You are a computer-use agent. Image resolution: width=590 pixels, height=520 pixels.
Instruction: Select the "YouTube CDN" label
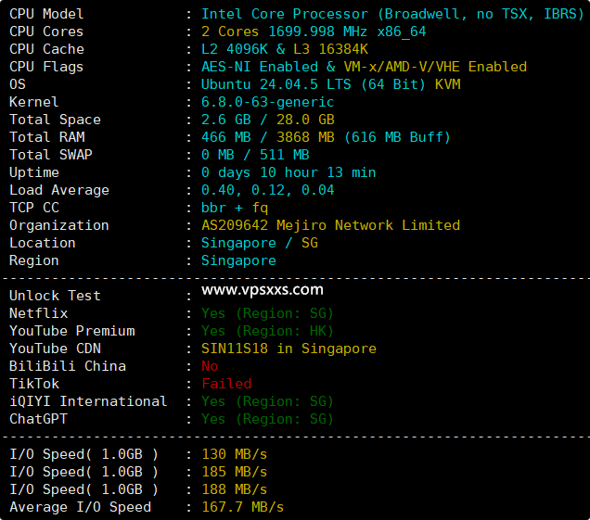[55, 349]
